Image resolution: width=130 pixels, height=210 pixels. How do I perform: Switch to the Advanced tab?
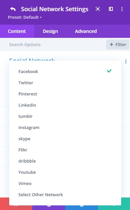[x=86, y=31]
